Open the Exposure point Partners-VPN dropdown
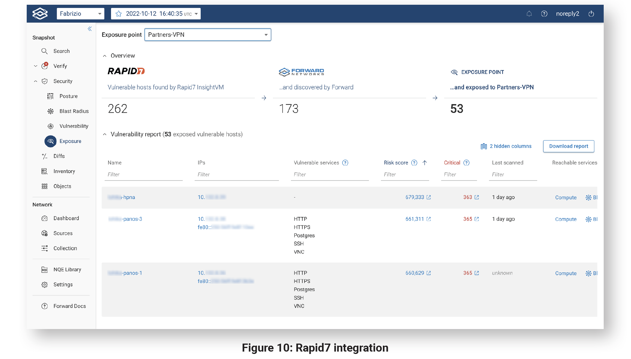631x359 pixels. [207, 35]
